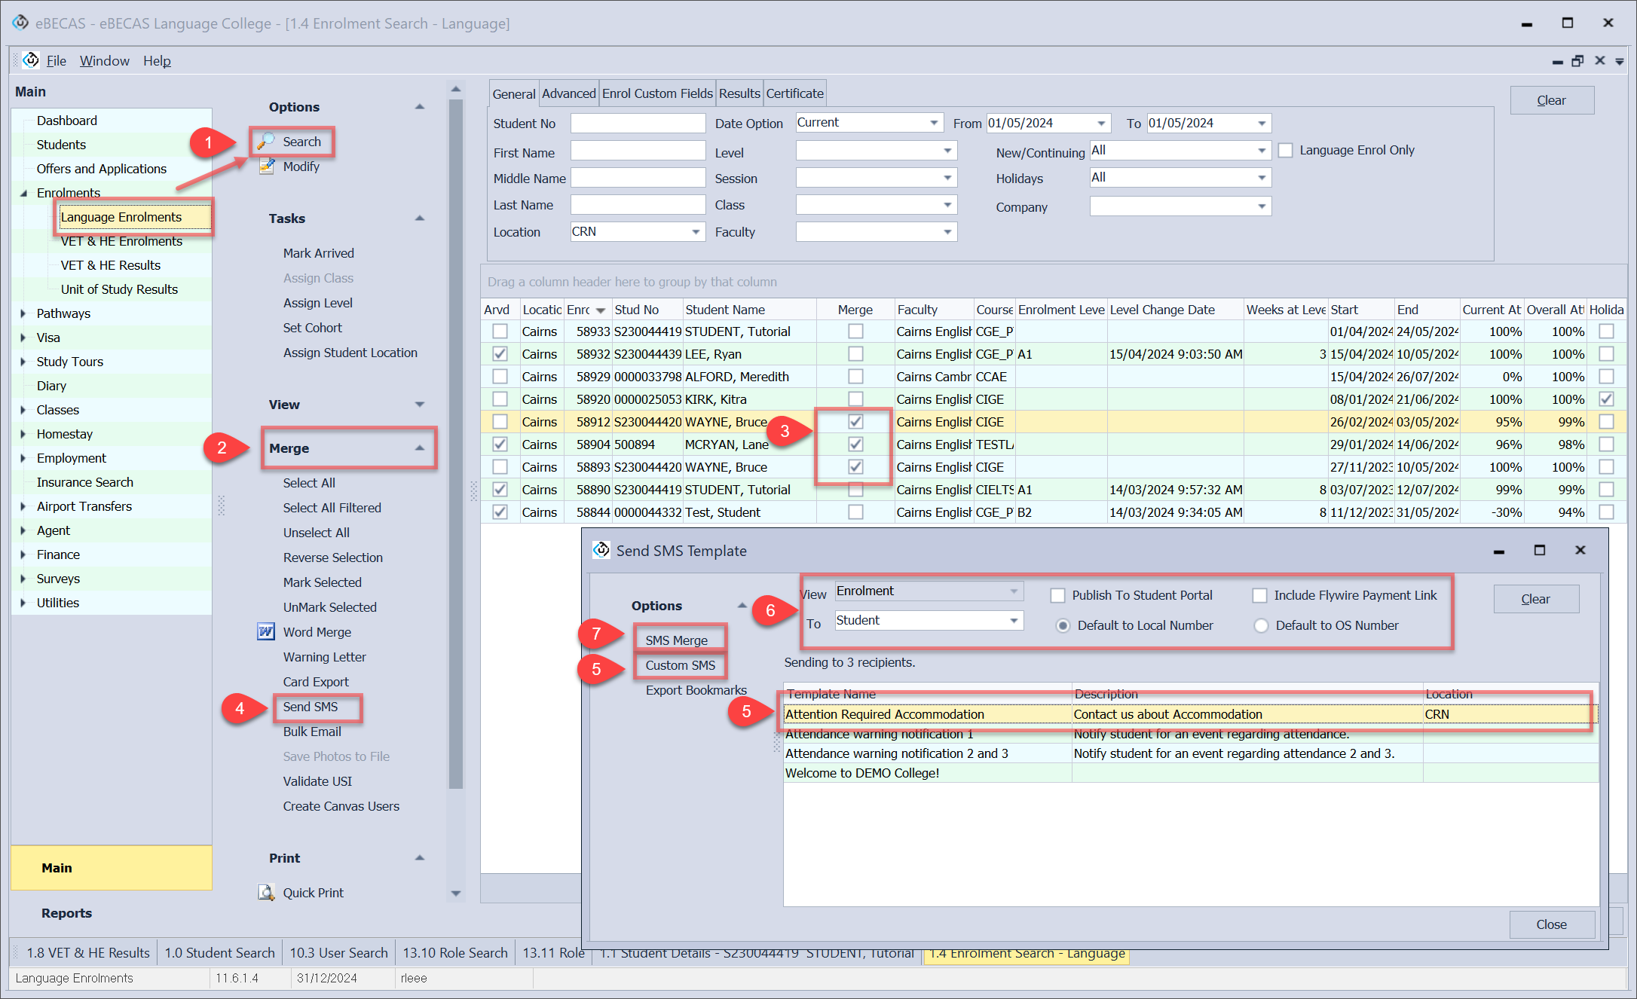
Task: Click the Quick Print printer icon
Action: 266,893
